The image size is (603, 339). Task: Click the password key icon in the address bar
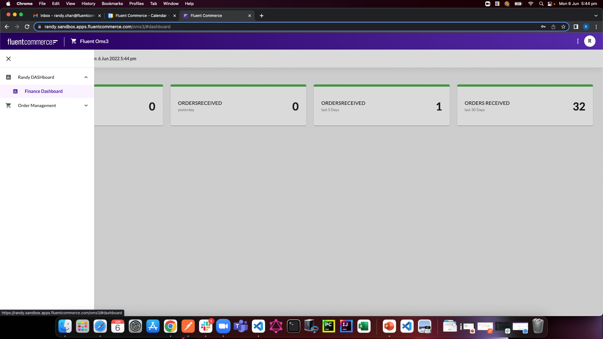(x=543, y=27)
